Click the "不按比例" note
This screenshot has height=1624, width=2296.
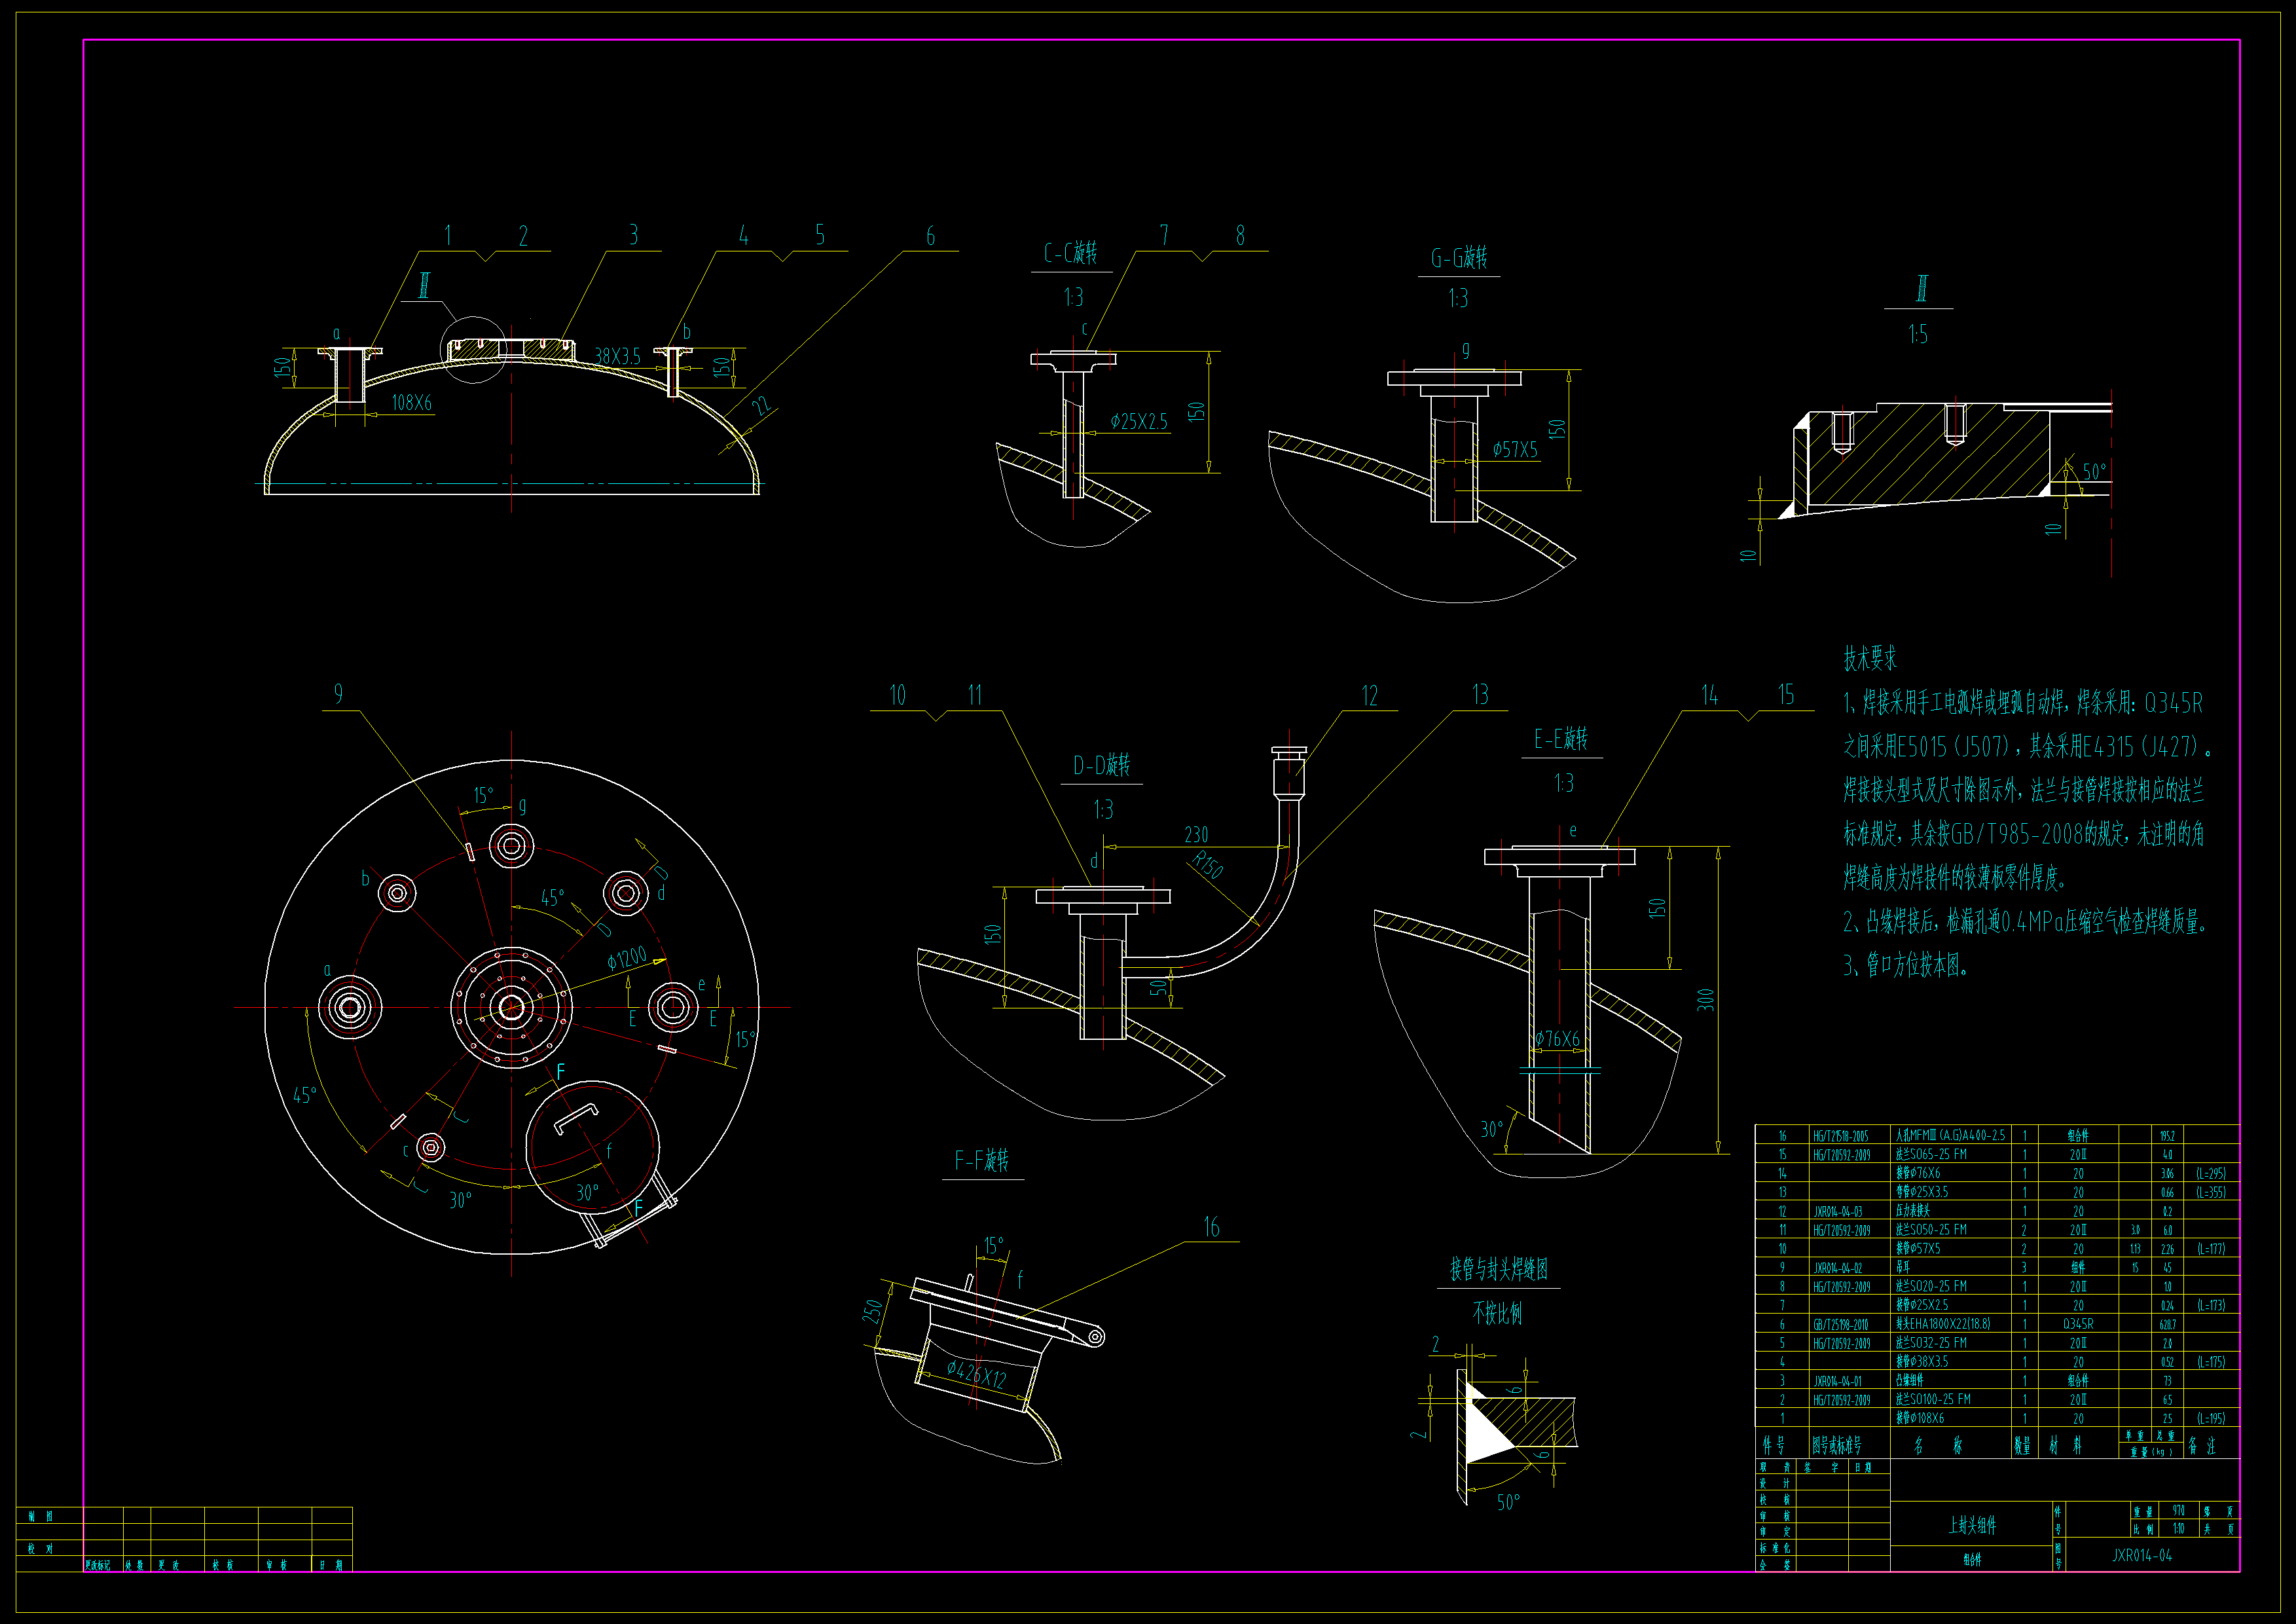(1497, 1313)
